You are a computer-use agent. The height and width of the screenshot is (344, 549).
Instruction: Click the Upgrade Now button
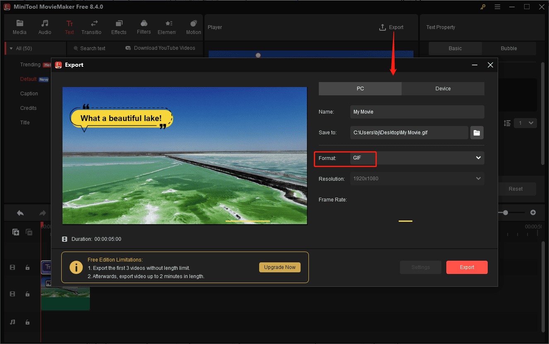tap(279, 267)
